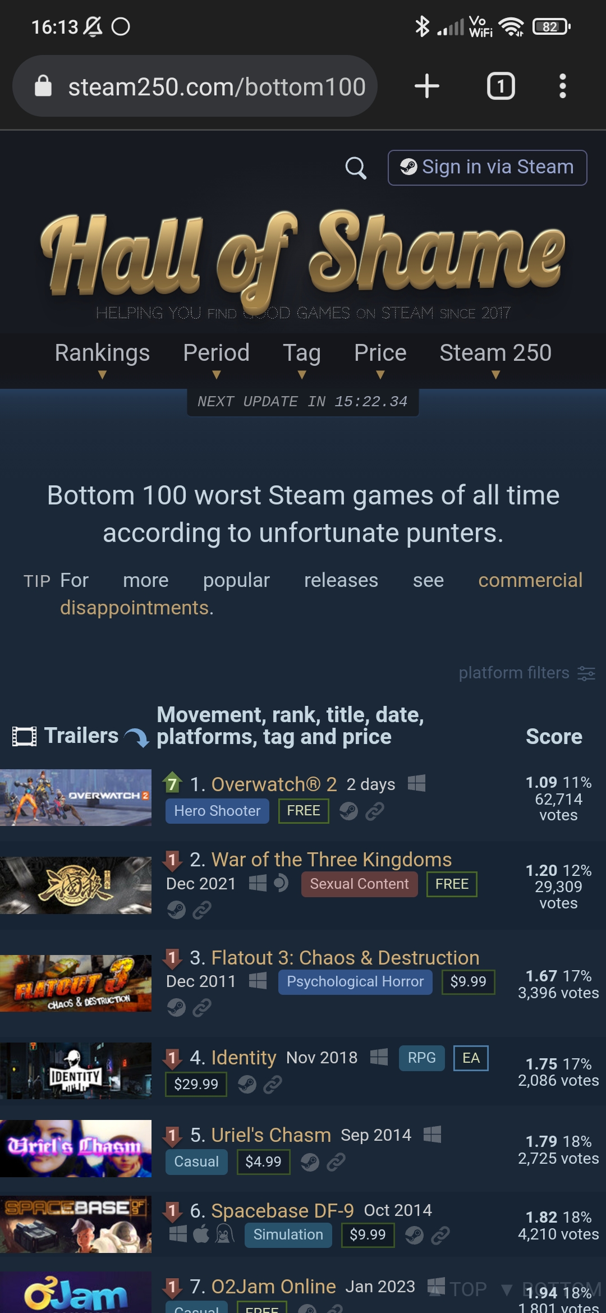Click the film strip Trailers icon
Viewport: 606px width, 1313px height.
(25, 736)
